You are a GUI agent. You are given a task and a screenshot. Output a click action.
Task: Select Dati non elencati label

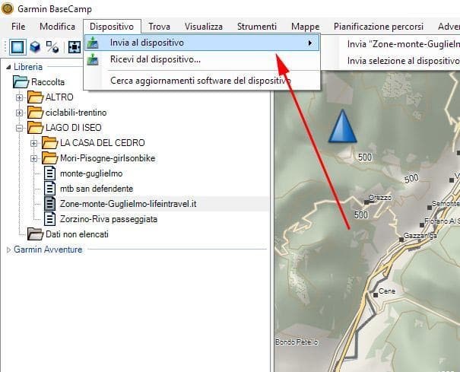(77, 234)
